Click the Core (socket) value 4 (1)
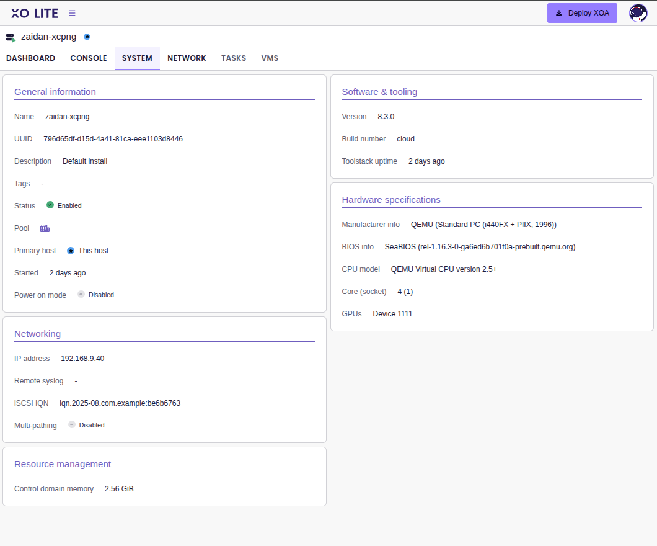Image resolution: width=657 pixels, height=546 pixels. (405, 292)
